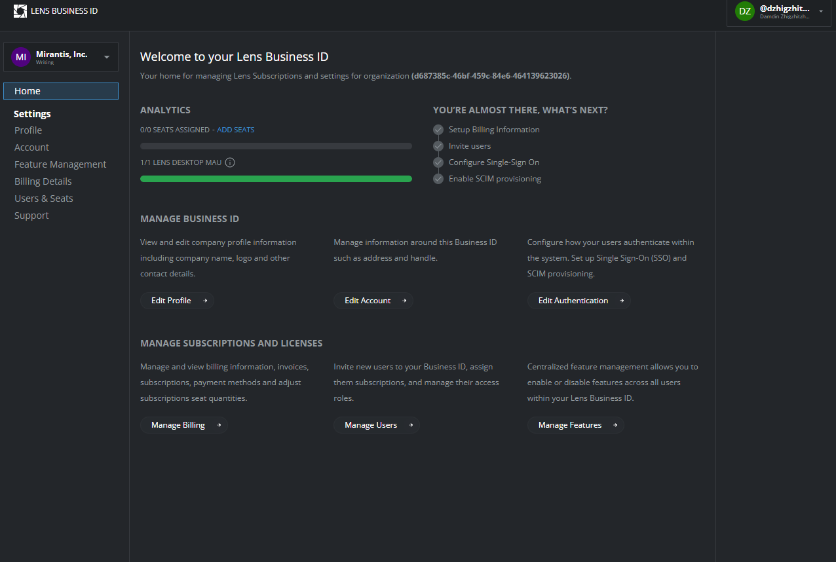
Task: Select Home in the sidebar
Action: (x=60, y=91)
